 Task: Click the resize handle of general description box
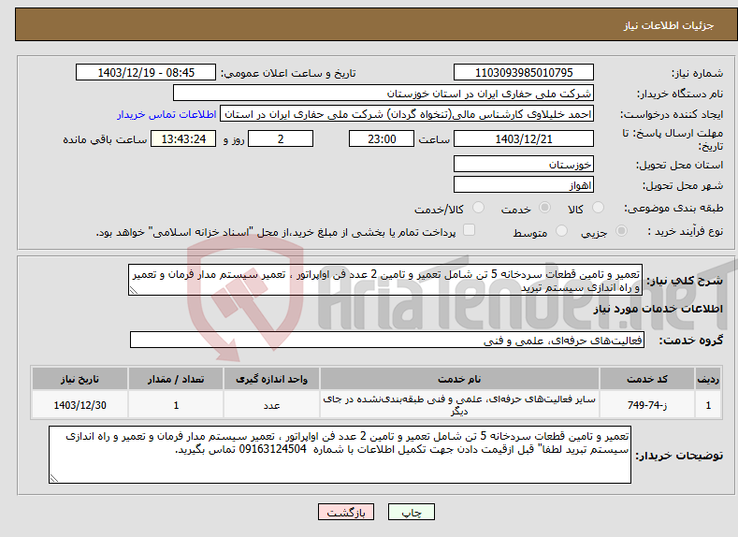134,290
